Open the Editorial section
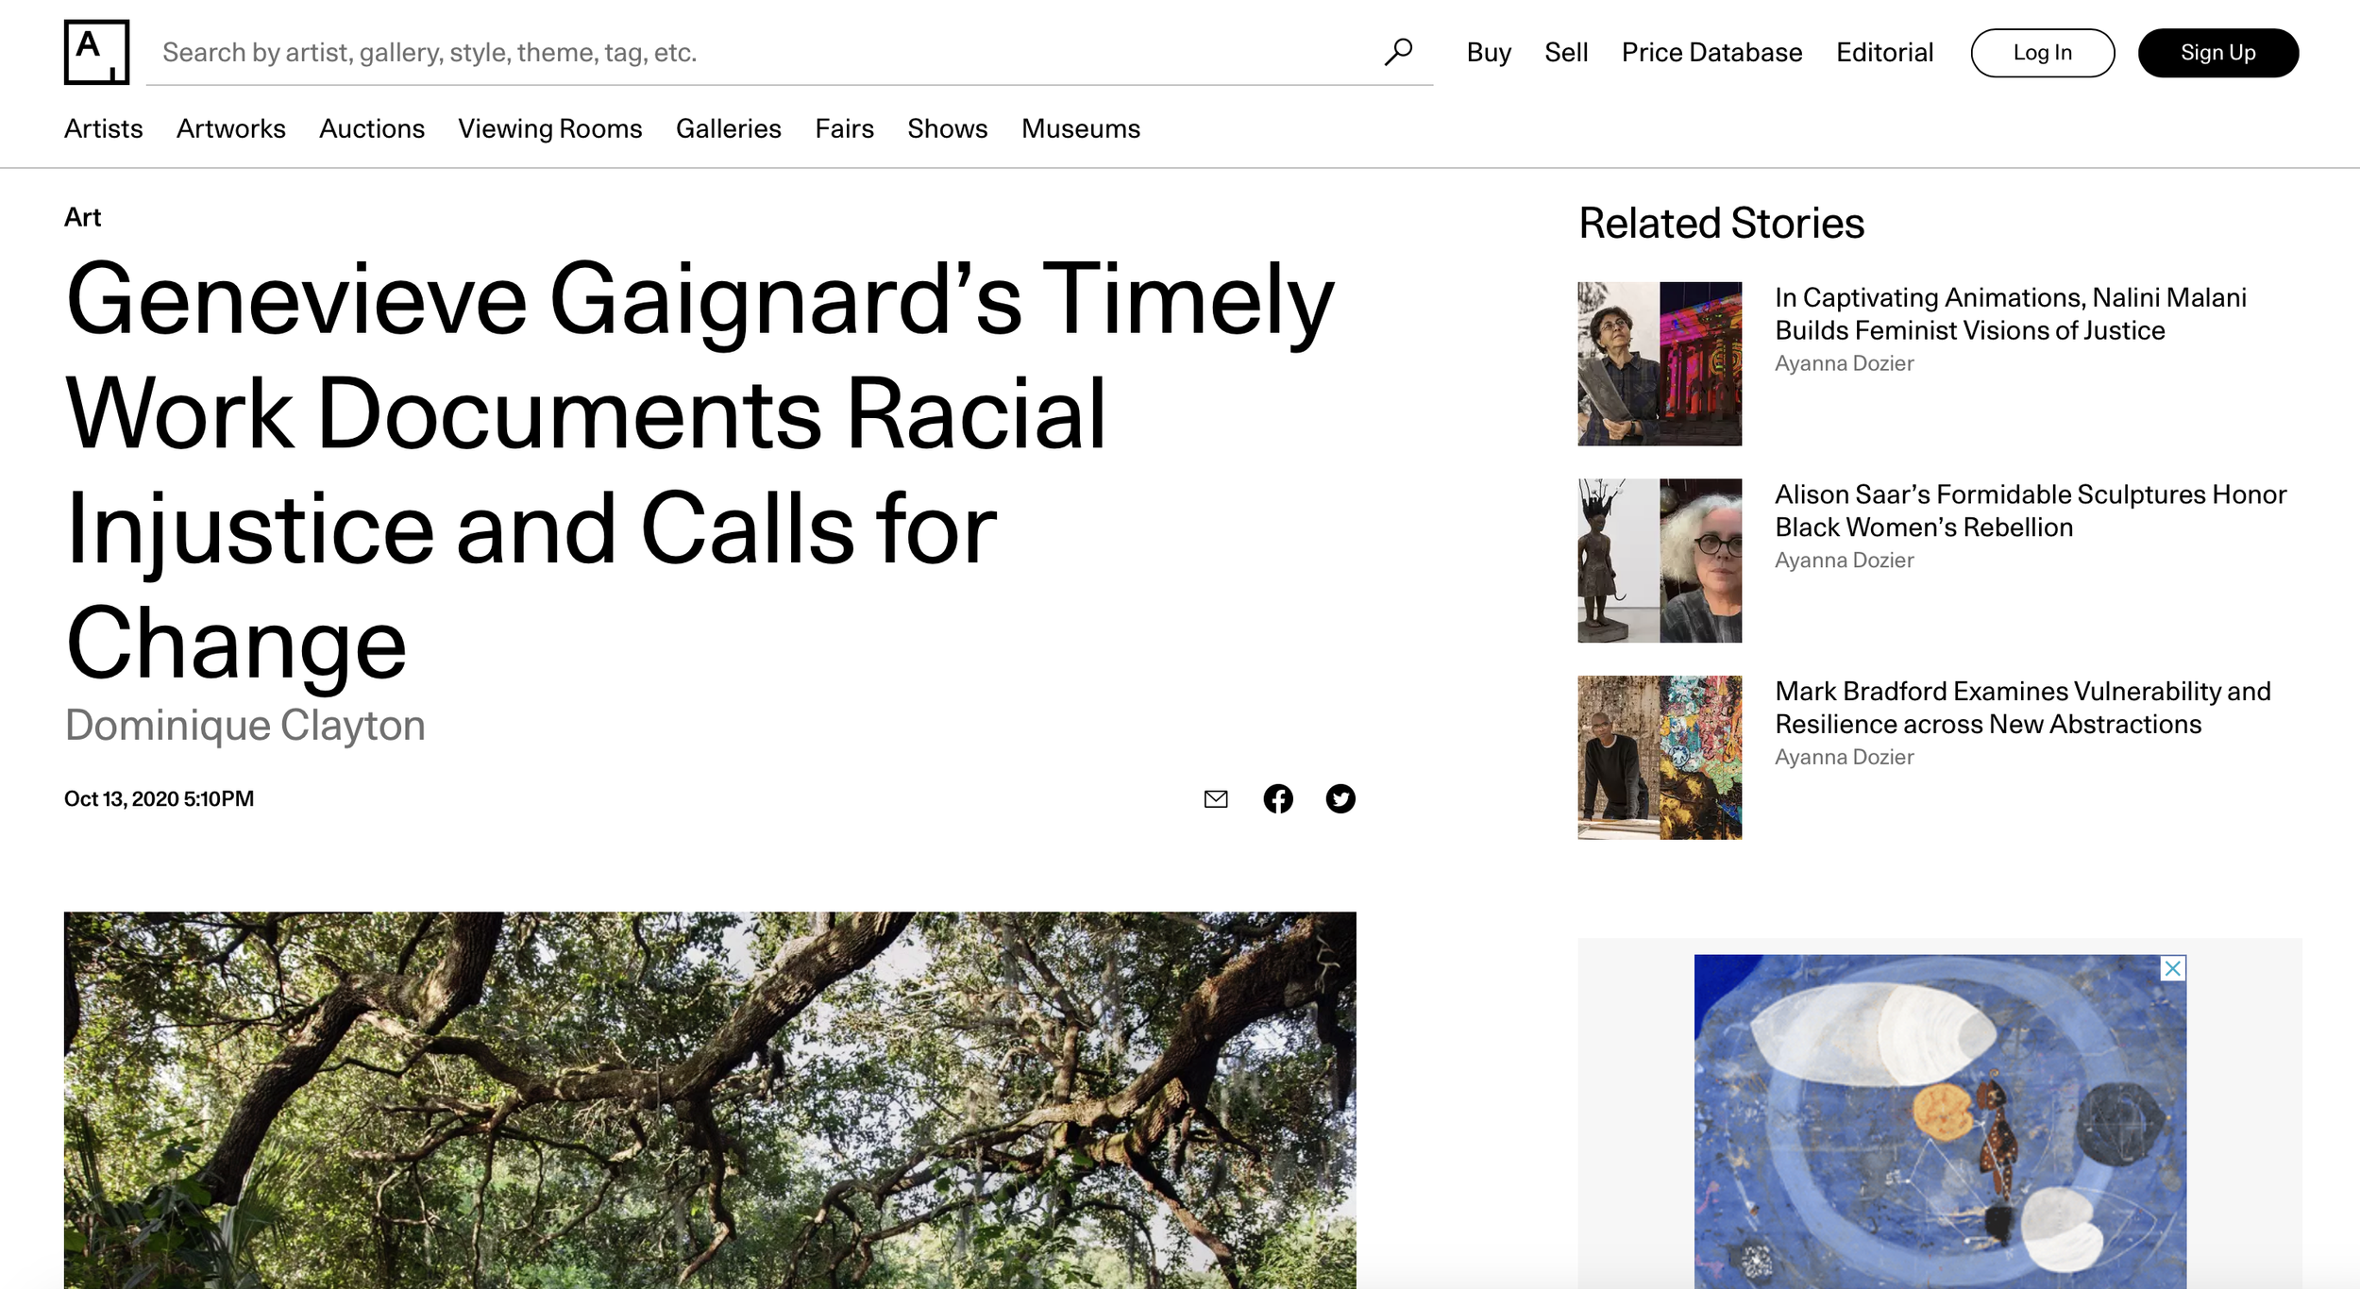 [x=1884, y=52]
